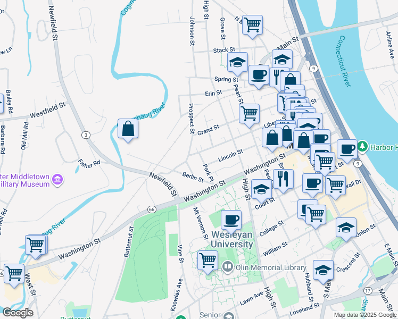Click the Google logo
The image size is (398, 319).
pyautogui.click(x=18, y=313)
